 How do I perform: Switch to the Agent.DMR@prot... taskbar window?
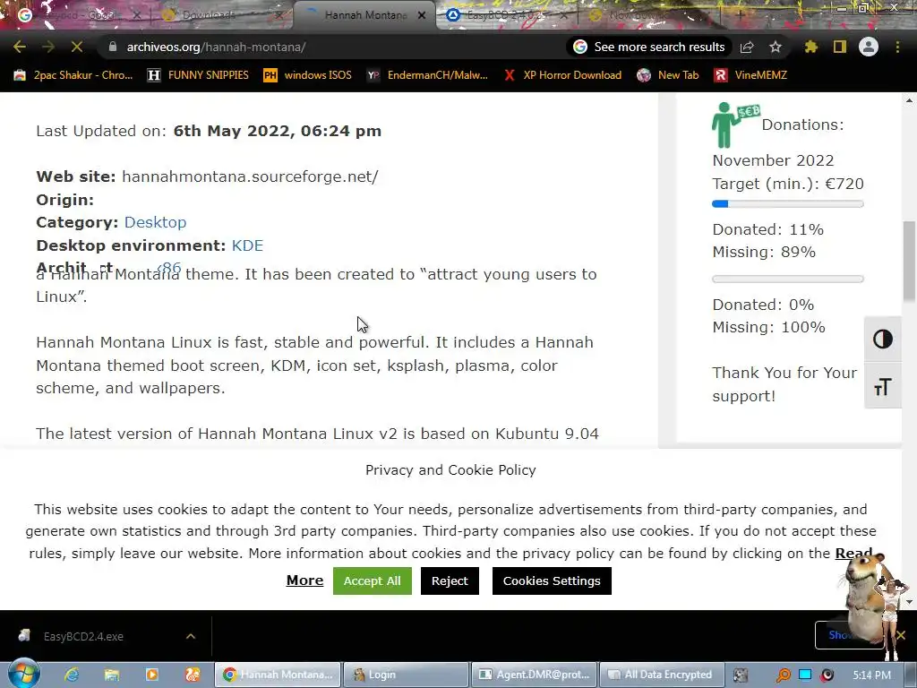(x=534, y=675)
